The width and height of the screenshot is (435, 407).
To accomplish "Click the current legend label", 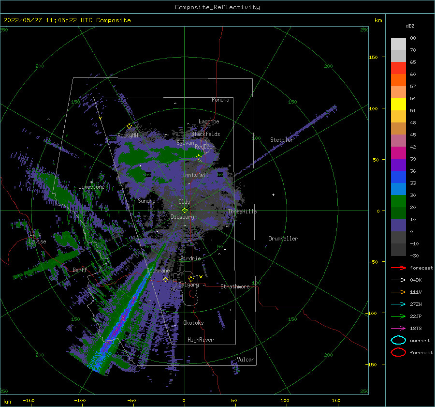I will click(420, 340).
